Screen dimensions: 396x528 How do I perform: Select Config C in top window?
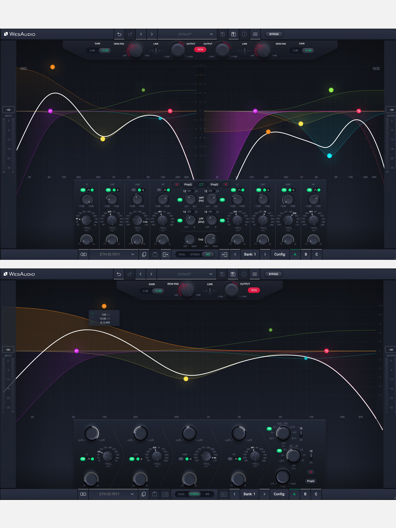click(x=317, y=254)
